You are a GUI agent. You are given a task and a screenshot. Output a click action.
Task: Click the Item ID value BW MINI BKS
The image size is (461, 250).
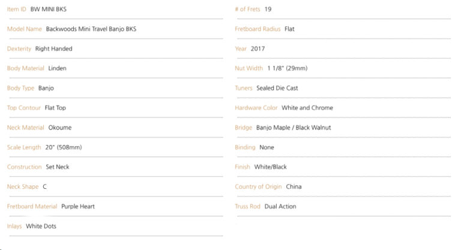click(x=49, y=9)
